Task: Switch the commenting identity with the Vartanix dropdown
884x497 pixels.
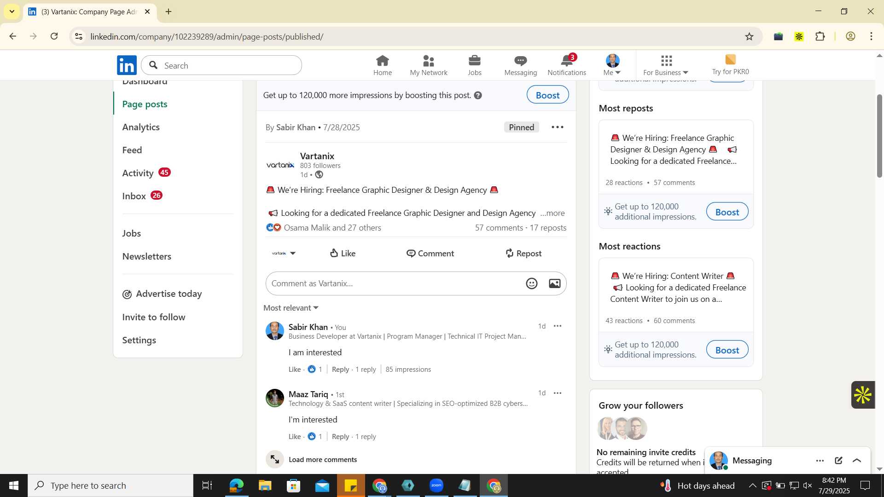Action: [284, 253]
